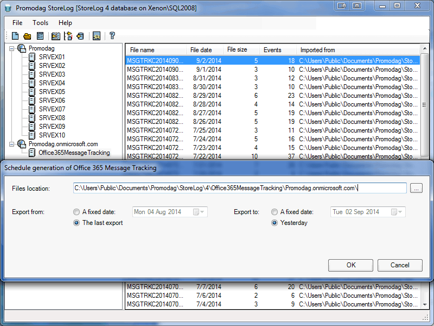Click the 'File size' column header
Image resolution: width=434 pixels, height=326 pixels.
pyautogui.click(x=241, y=50)
